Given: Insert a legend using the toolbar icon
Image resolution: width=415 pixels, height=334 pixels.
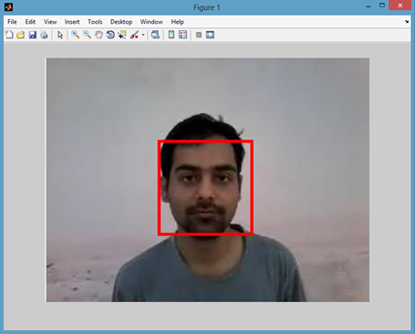Looking at the screenshot, I should pyautogui.click(x=183, y=35).
